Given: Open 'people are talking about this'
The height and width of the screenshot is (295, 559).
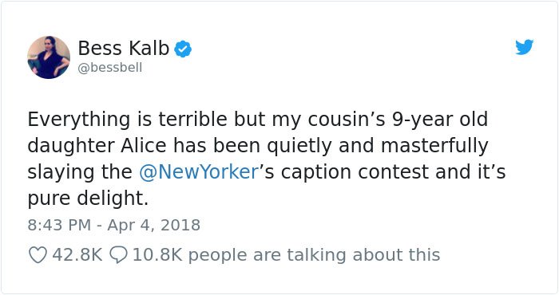Looking at the screenshot, I should pos(314,255).
